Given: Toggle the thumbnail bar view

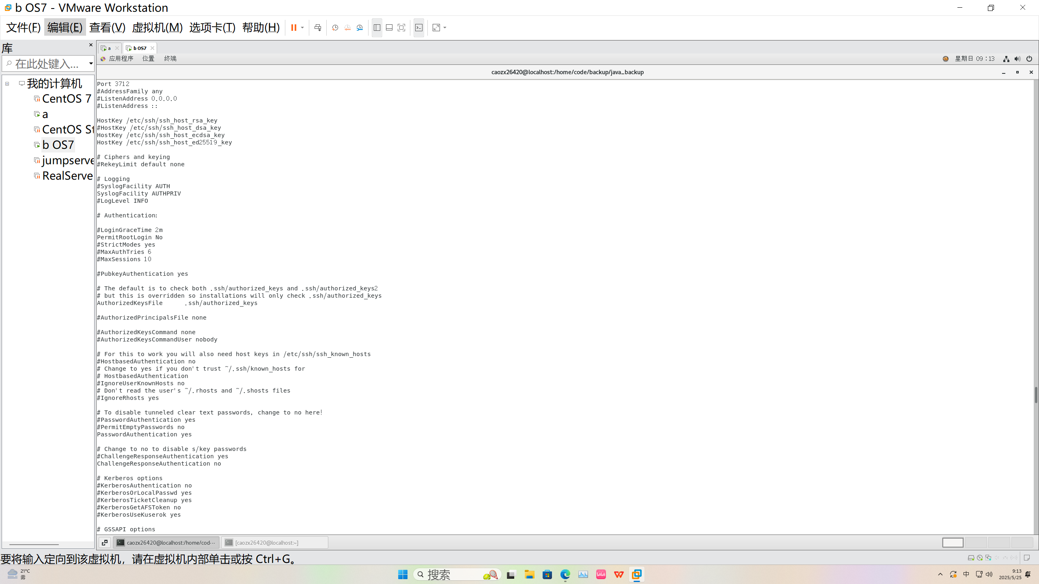Looking at the screenshot, I should tap(389, 28).
